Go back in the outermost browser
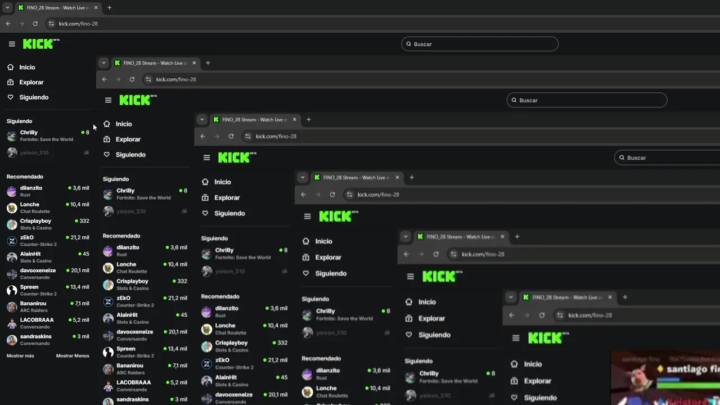This screenshot has height=405, width=720. pyautogui.click(x=8, y=24)
